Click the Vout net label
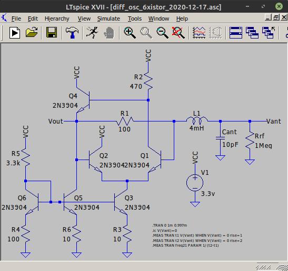Screen dimensions: 288x271 pos(55,121)
